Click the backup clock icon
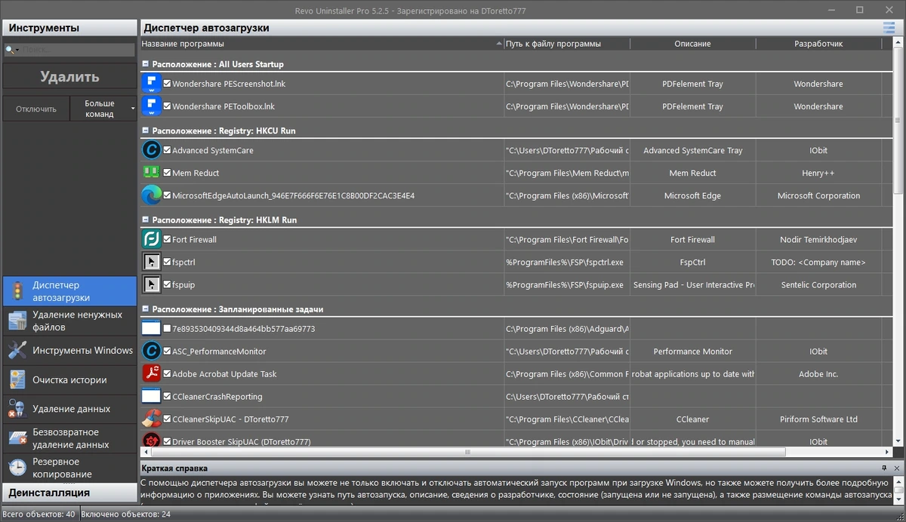The width and height of the screenshot is (906, 522). [17, 468]
